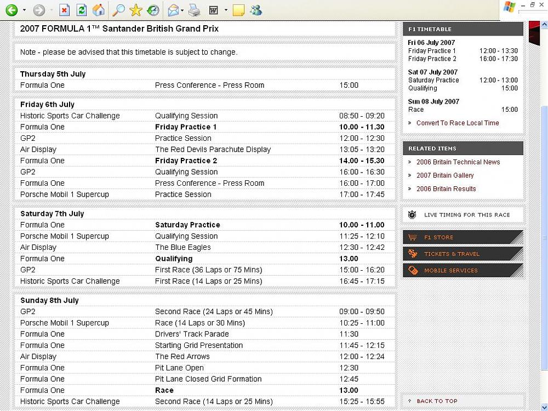
Task: Open the browsing History icon
Action: pos(153,10)
